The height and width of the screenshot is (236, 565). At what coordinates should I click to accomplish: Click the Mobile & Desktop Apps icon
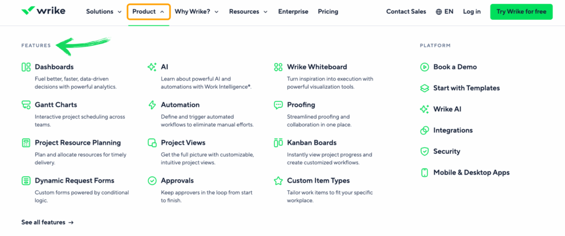tap(424, 173)
